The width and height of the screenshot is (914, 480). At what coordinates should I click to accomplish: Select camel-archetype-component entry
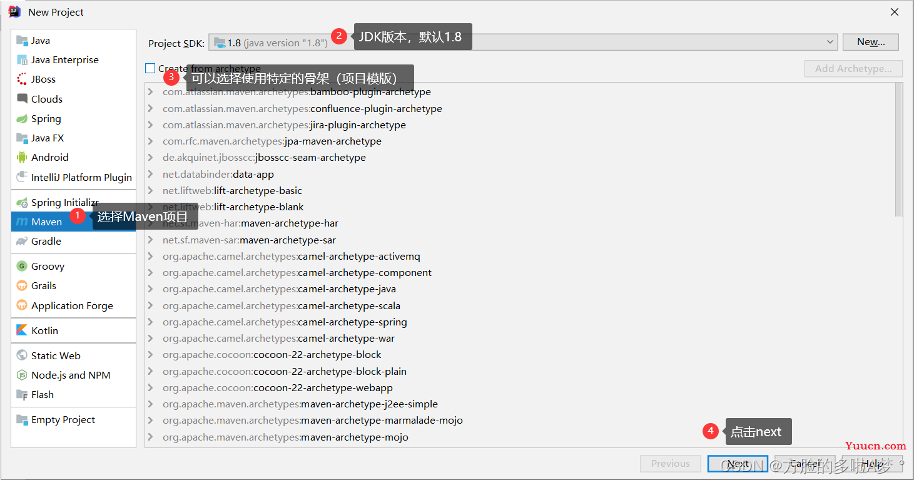point(297,273)
